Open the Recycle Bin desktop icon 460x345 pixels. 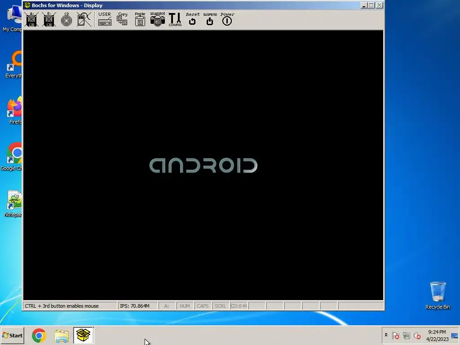coord(438,295)
